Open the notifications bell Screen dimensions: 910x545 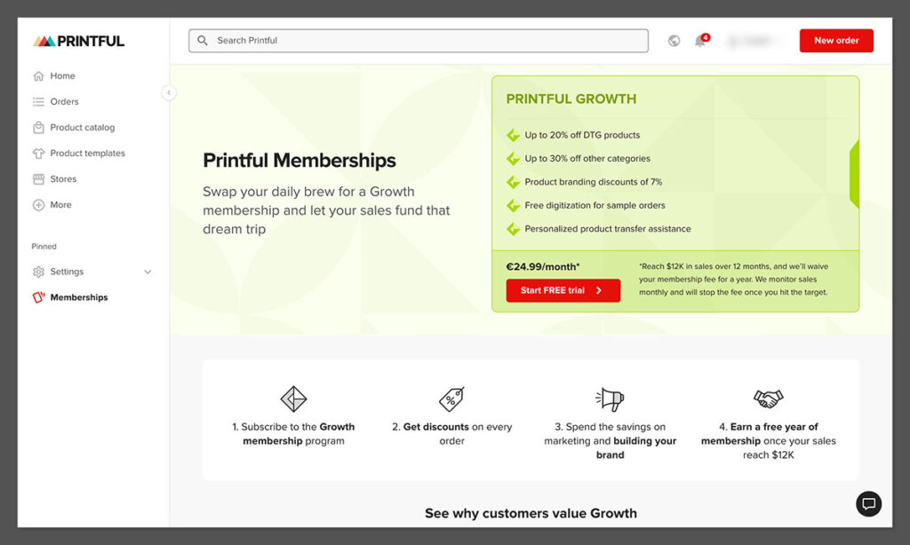700,41
